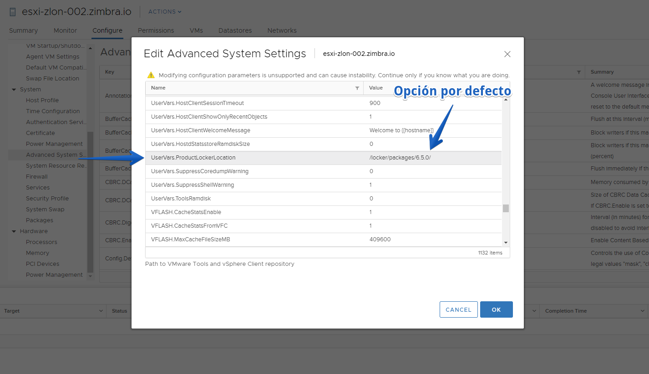This screenshot has height=374, width=649.
Task: Click the warning icon in dialog
Action: (151, 75)
